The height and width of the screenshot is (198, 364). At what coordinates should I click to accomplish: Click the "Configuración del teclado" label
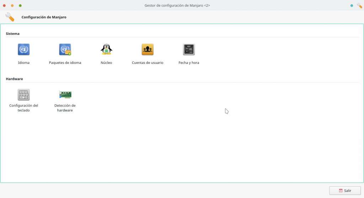tap(24, 108)
